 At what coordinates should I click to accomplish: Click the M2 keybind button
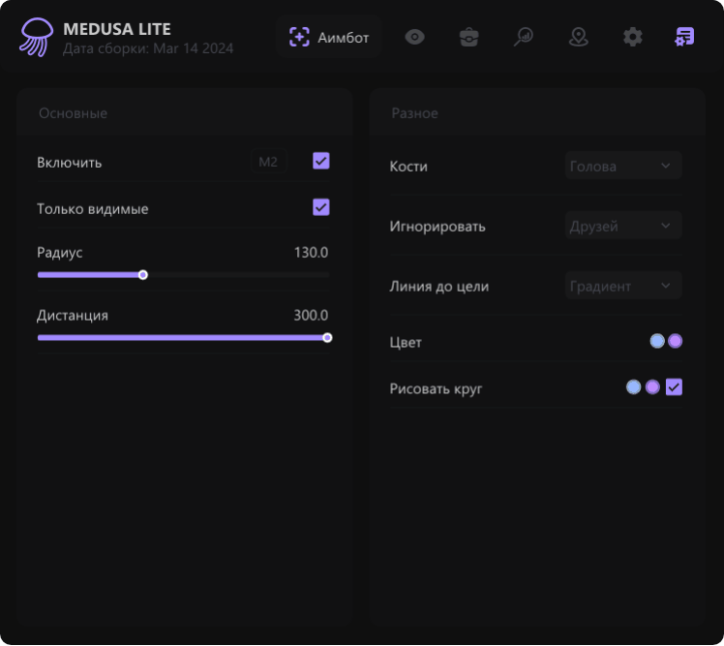pyautogui.click(x=268, y=162)
